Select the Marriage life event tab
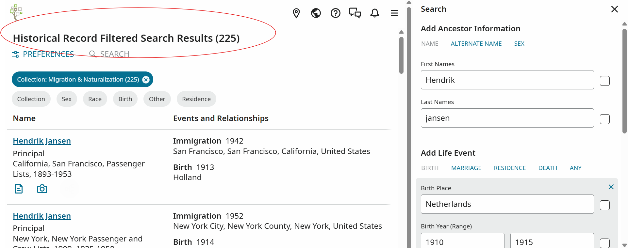628x248 pixels. coord(466,168)
